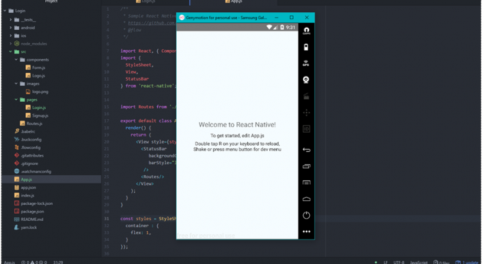The height and width of the screenshot is (264, 484).
Task: Open the emulator's more options (three dots)
Action: [307, 231]
